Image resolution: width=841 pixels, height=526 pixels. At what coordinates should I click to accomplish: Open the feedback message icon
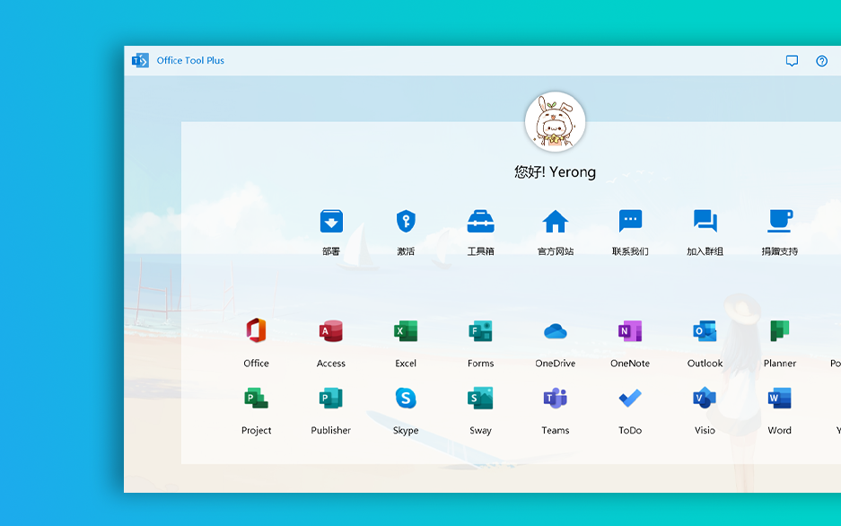click(x=792, y=60)
